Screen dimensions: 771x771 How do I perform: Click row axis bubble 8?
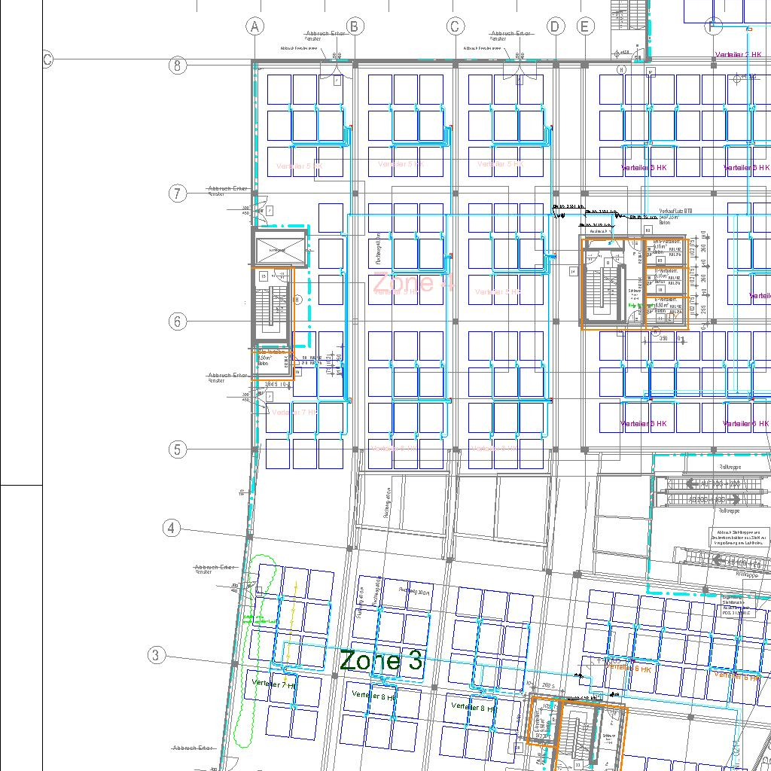click(x=177, y=66)
